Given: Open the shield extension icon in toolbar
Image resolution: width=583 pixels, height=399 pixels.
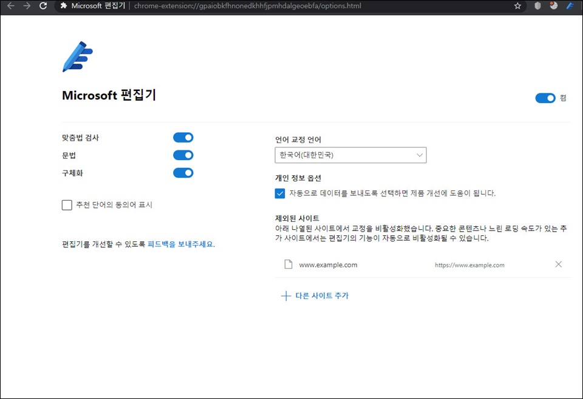Looking at the screenshot, I should (537, 6).
